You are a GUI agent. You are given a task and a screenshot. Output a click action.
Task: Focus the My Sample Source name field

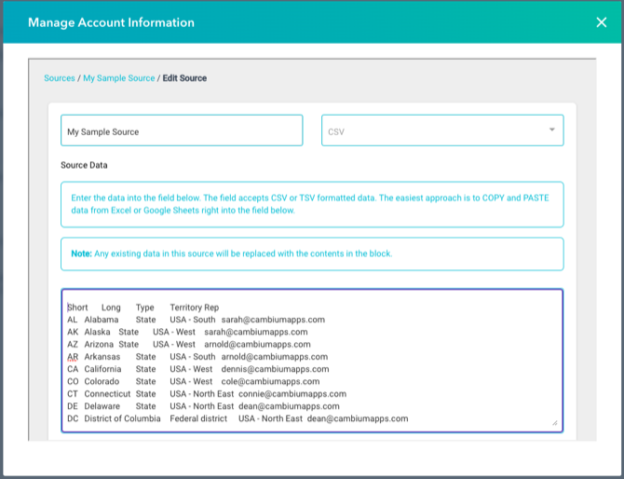(182, 130)
